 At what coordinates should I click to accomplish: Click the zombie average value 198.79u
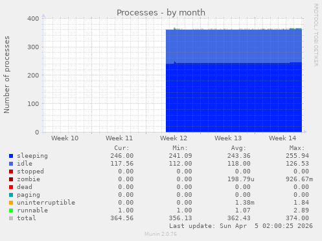point(241,179)
